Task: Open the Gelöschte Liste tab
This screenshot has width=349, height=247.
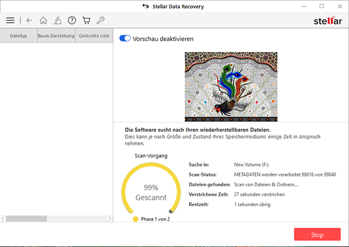Action: tap(93, 36)
